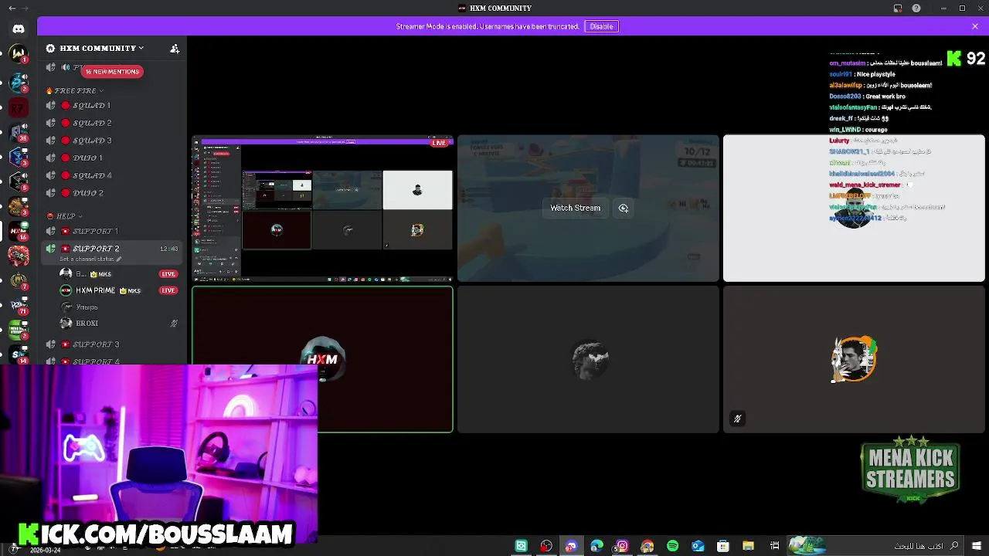
Task: Click the 16 New Mentions pill
Action: point(112,72)
